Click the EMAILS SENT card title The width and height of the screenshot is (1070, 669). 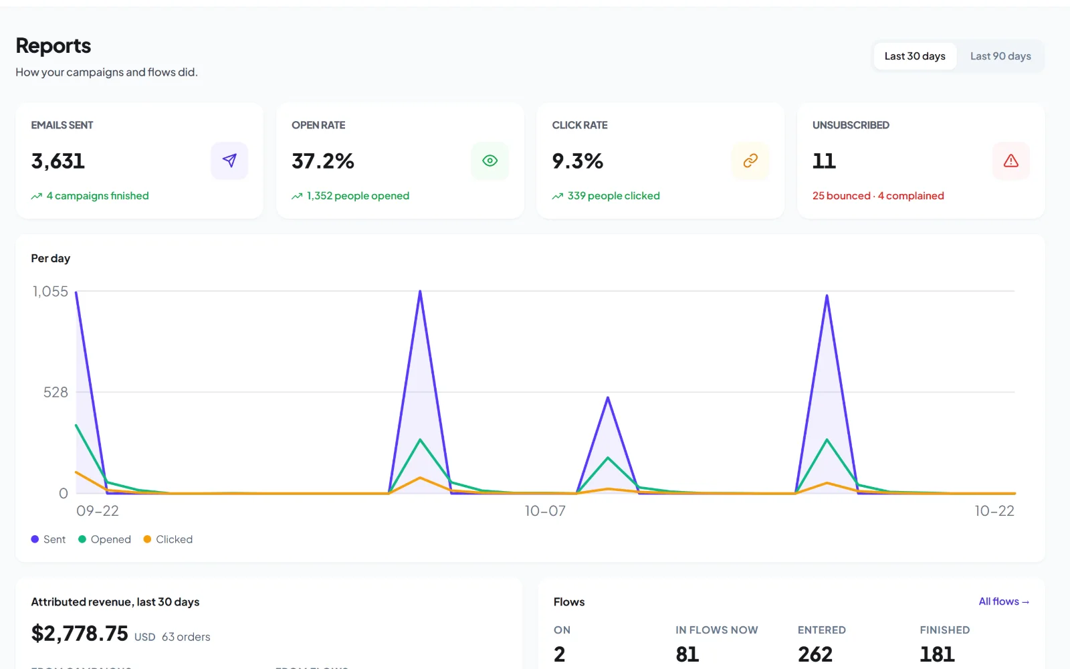[x=62, y=125]
